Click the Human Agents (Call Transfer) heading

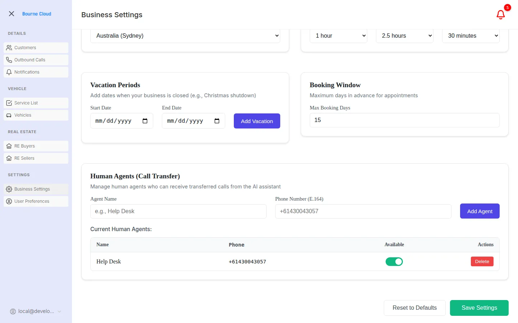pos(135,176)
